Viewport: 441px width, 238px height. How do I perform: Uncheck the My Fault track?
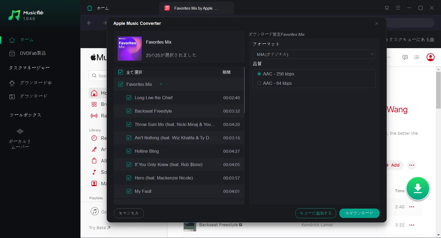[x=129, y=191]
